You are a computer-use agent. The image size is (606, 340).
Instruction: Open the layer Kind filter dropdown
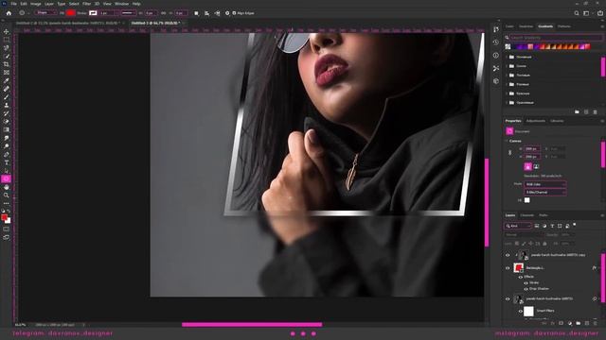pos(518,226)
